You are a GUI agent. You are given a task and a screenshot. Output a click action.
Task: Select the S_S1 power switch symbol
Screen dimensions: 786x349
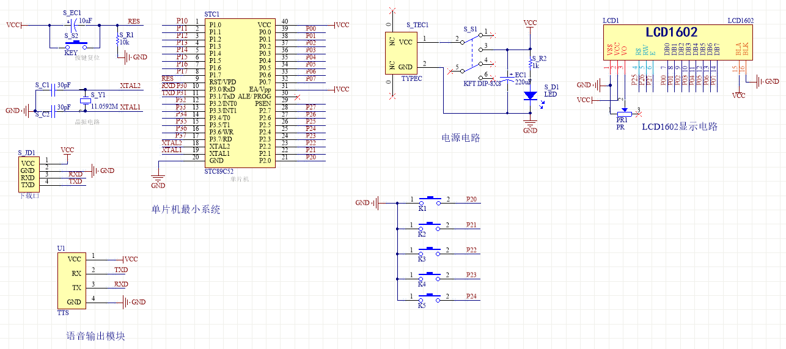click(472, 54)
